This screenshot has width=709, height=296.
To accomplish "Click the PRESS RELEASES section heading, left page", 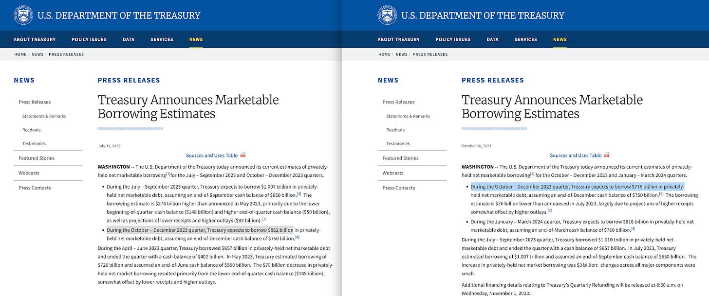I will 129,80.
